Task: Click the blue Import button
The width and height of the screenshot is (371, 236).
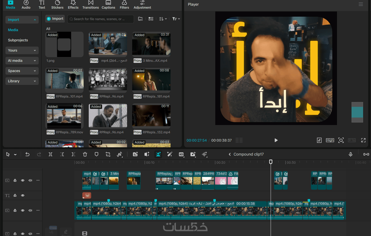Action: coord(55,19)
